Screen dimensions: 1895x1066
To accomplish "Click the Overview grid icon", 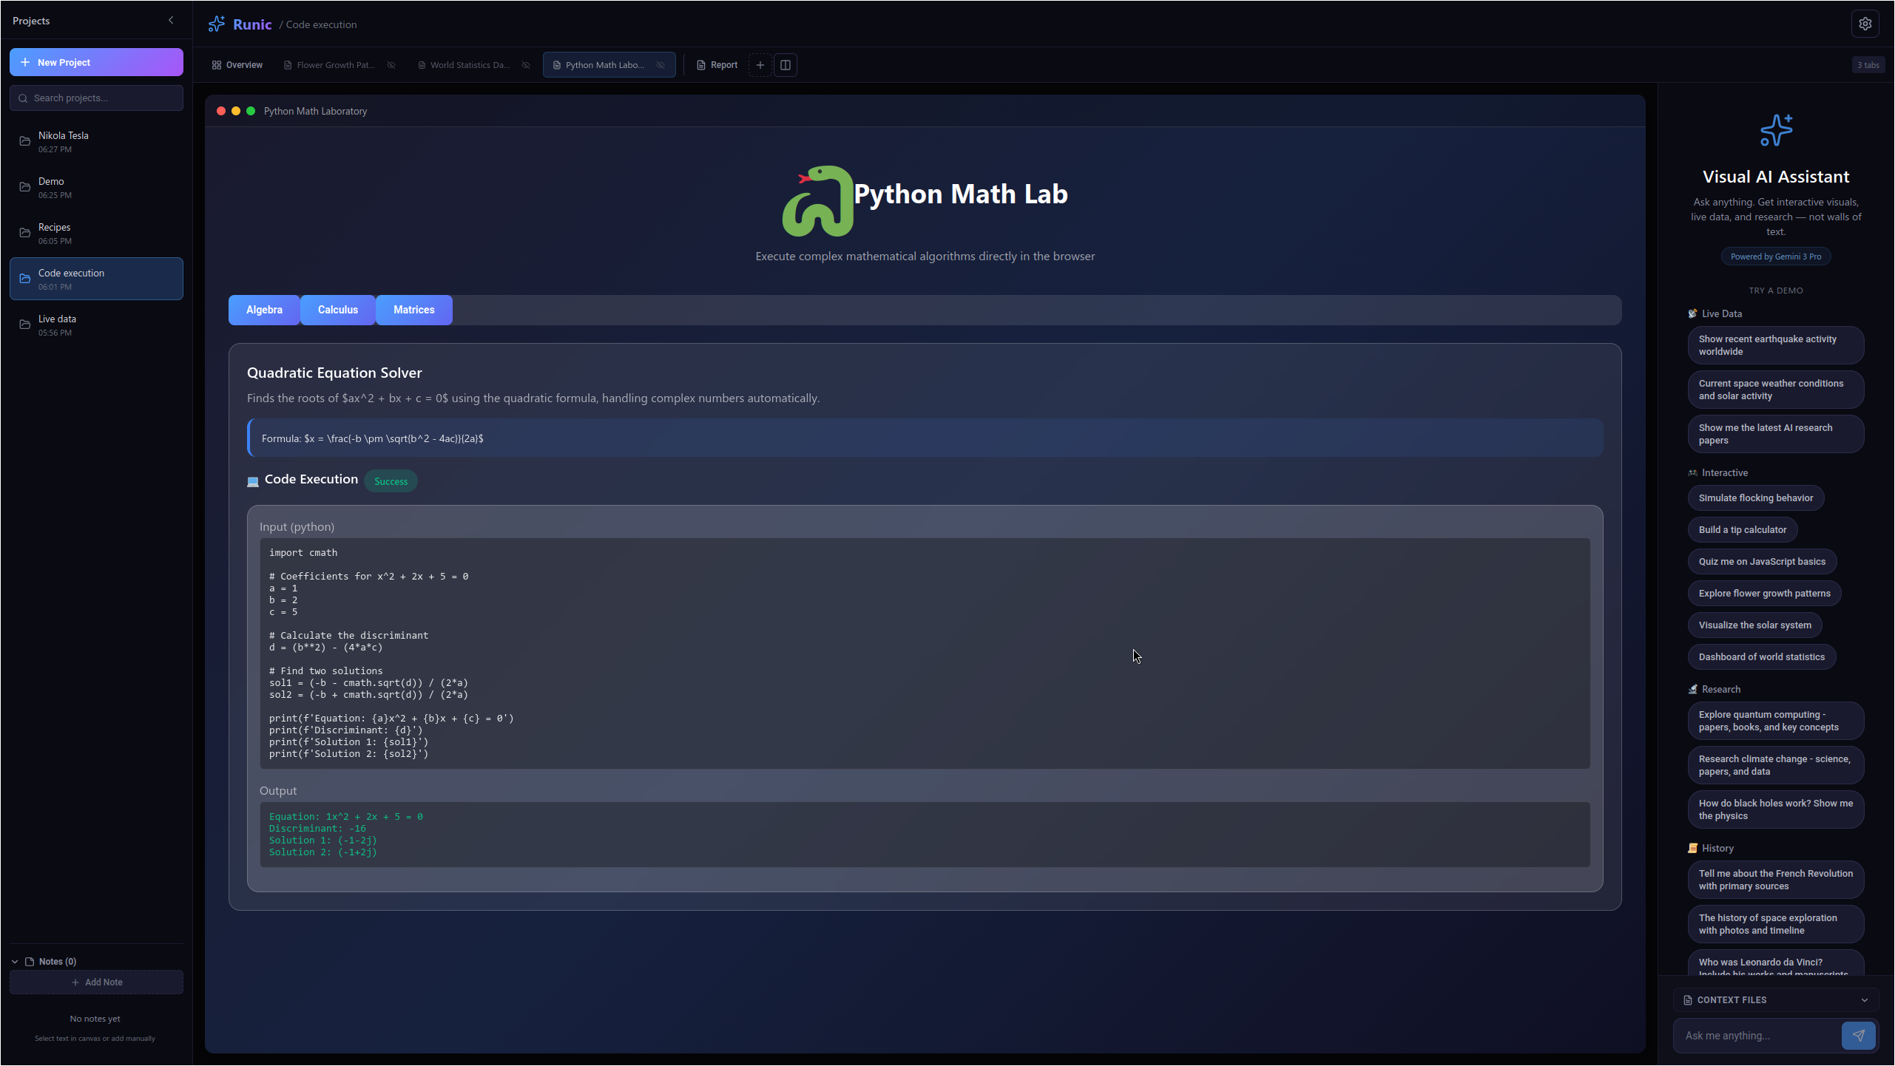I will click(217, 65).
